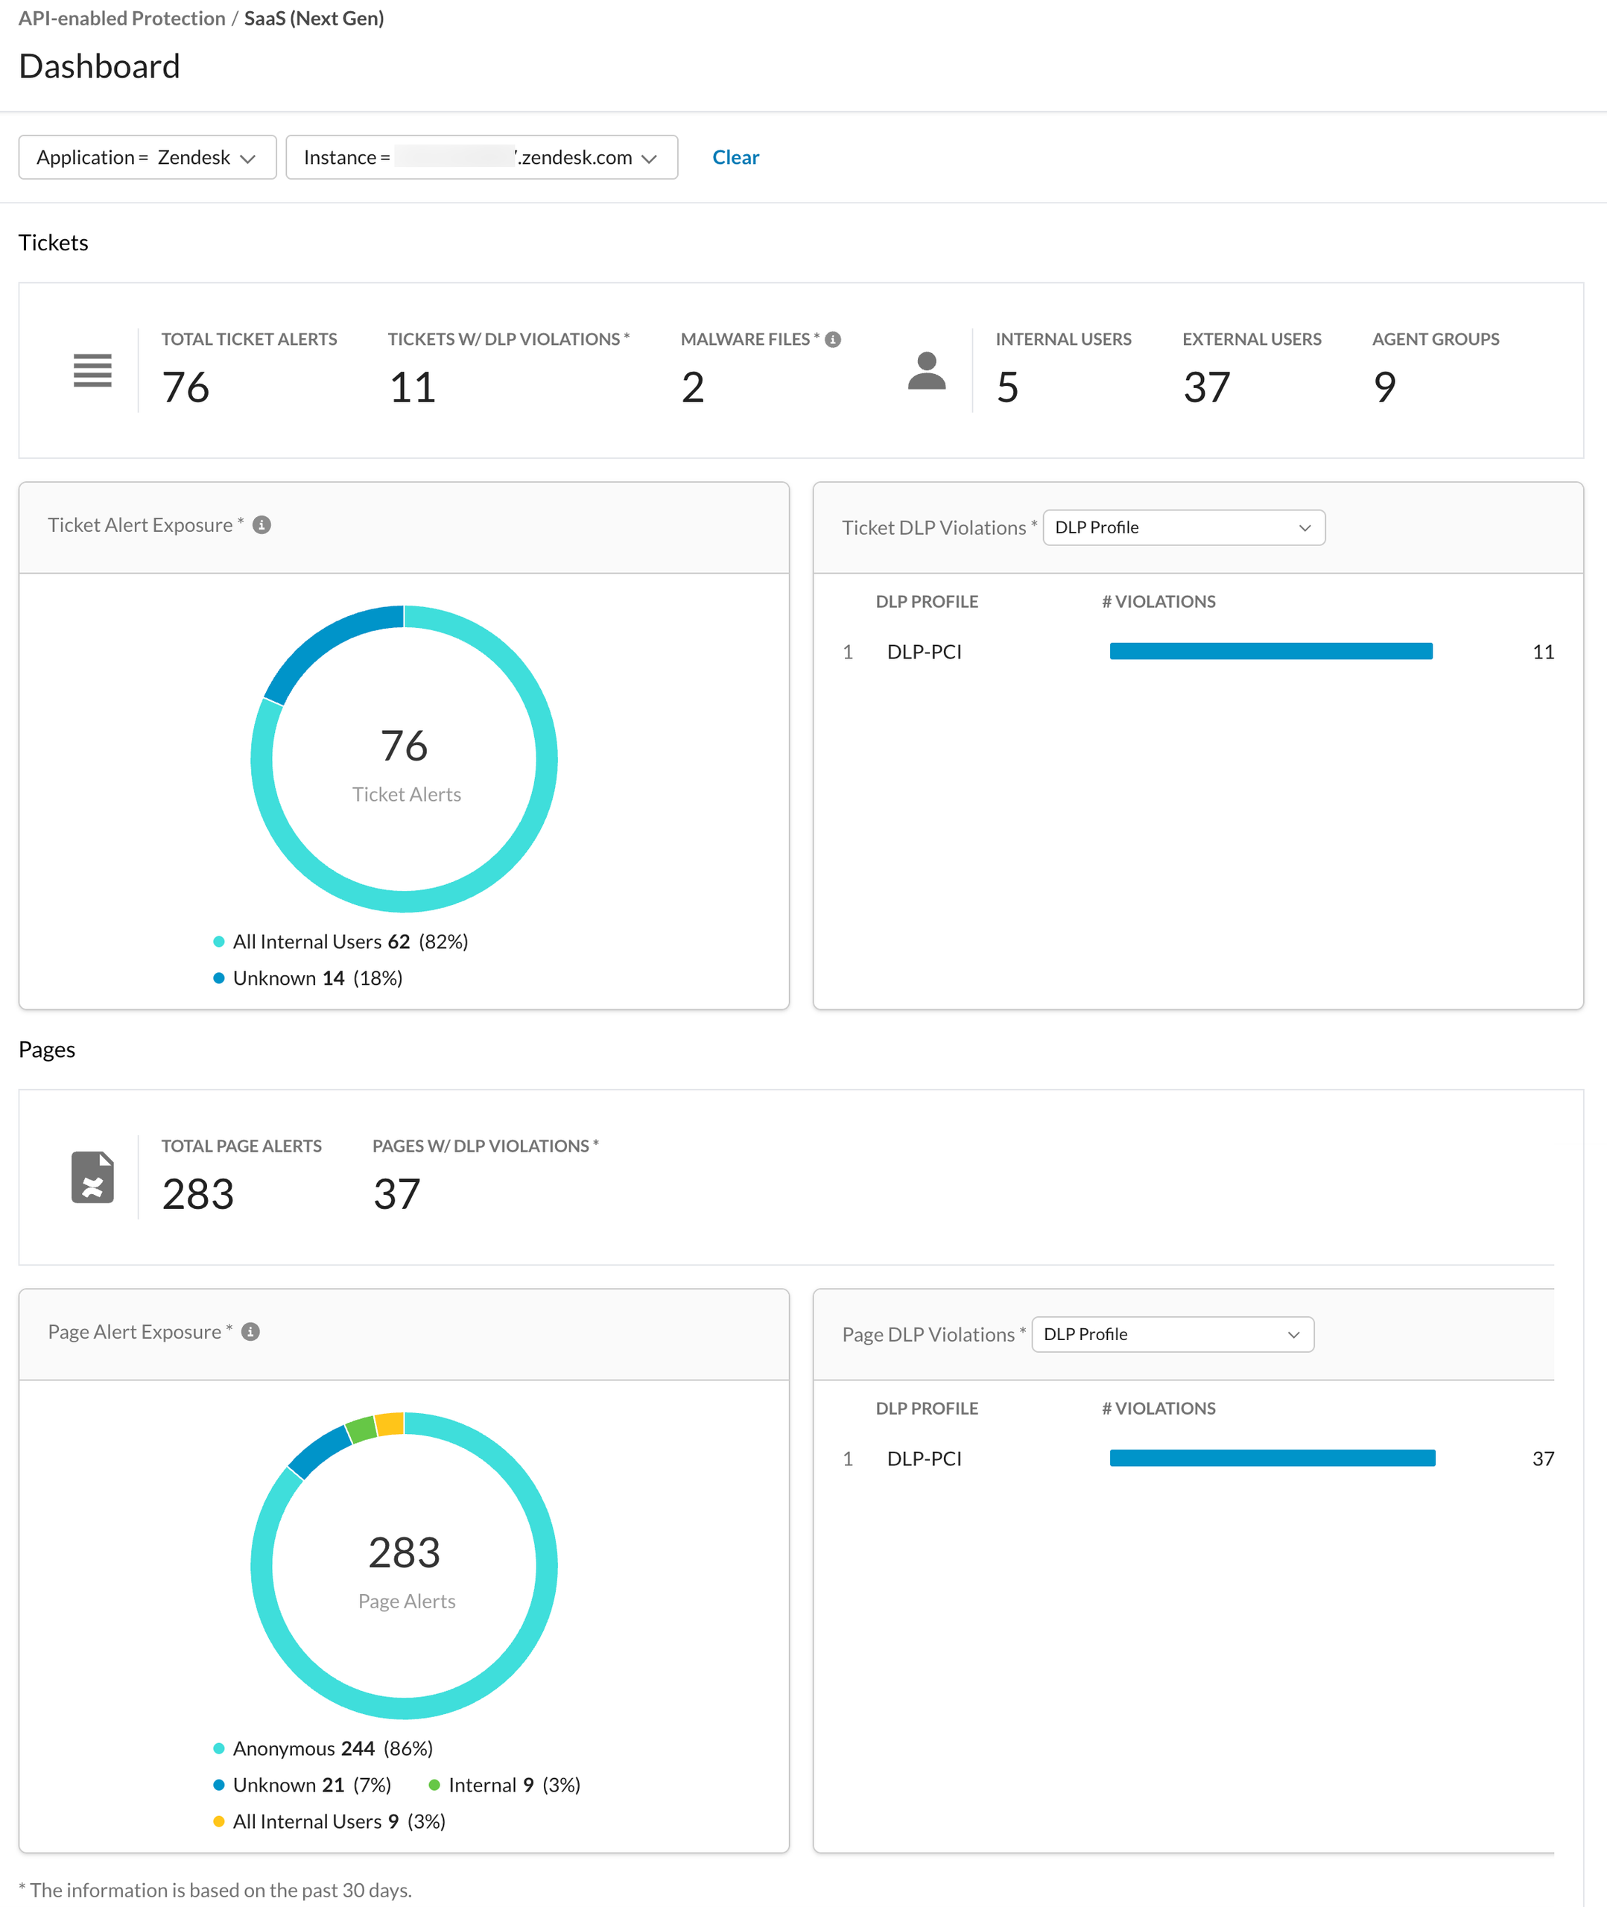This screenshot has height=1907, width=1607.
Task: Click the Tickets DLP-PCI violations bar
Action: [1271, 652]
